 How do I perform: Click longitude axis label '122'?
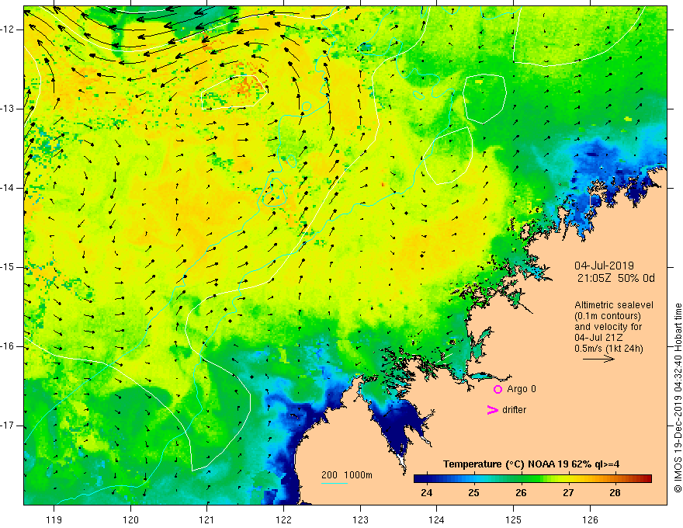tap(283, 519)
